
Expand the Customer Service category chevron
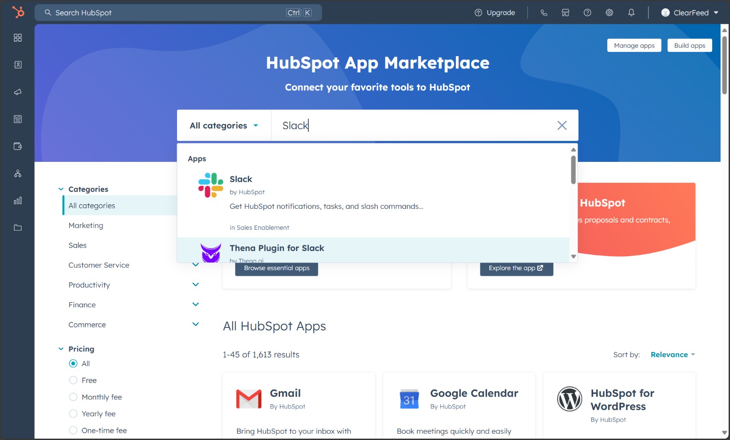[196, 264]
